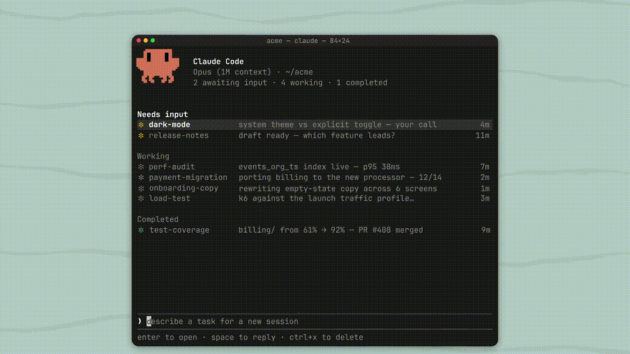Click the red close window button
The image size is (630, 354).
(139, 40)
